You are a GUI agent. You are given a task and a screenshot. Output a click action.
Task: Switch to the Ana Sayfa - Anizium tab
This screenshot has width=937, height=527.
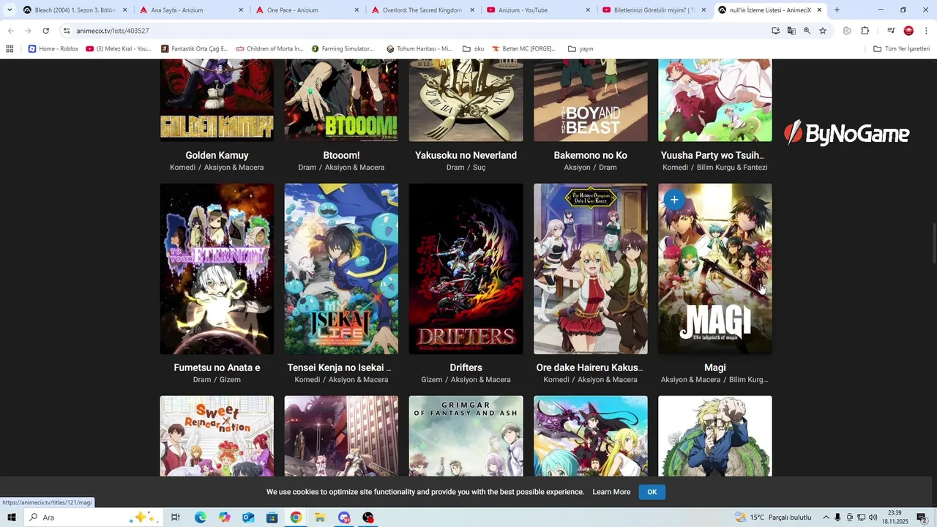pos(191,10)
